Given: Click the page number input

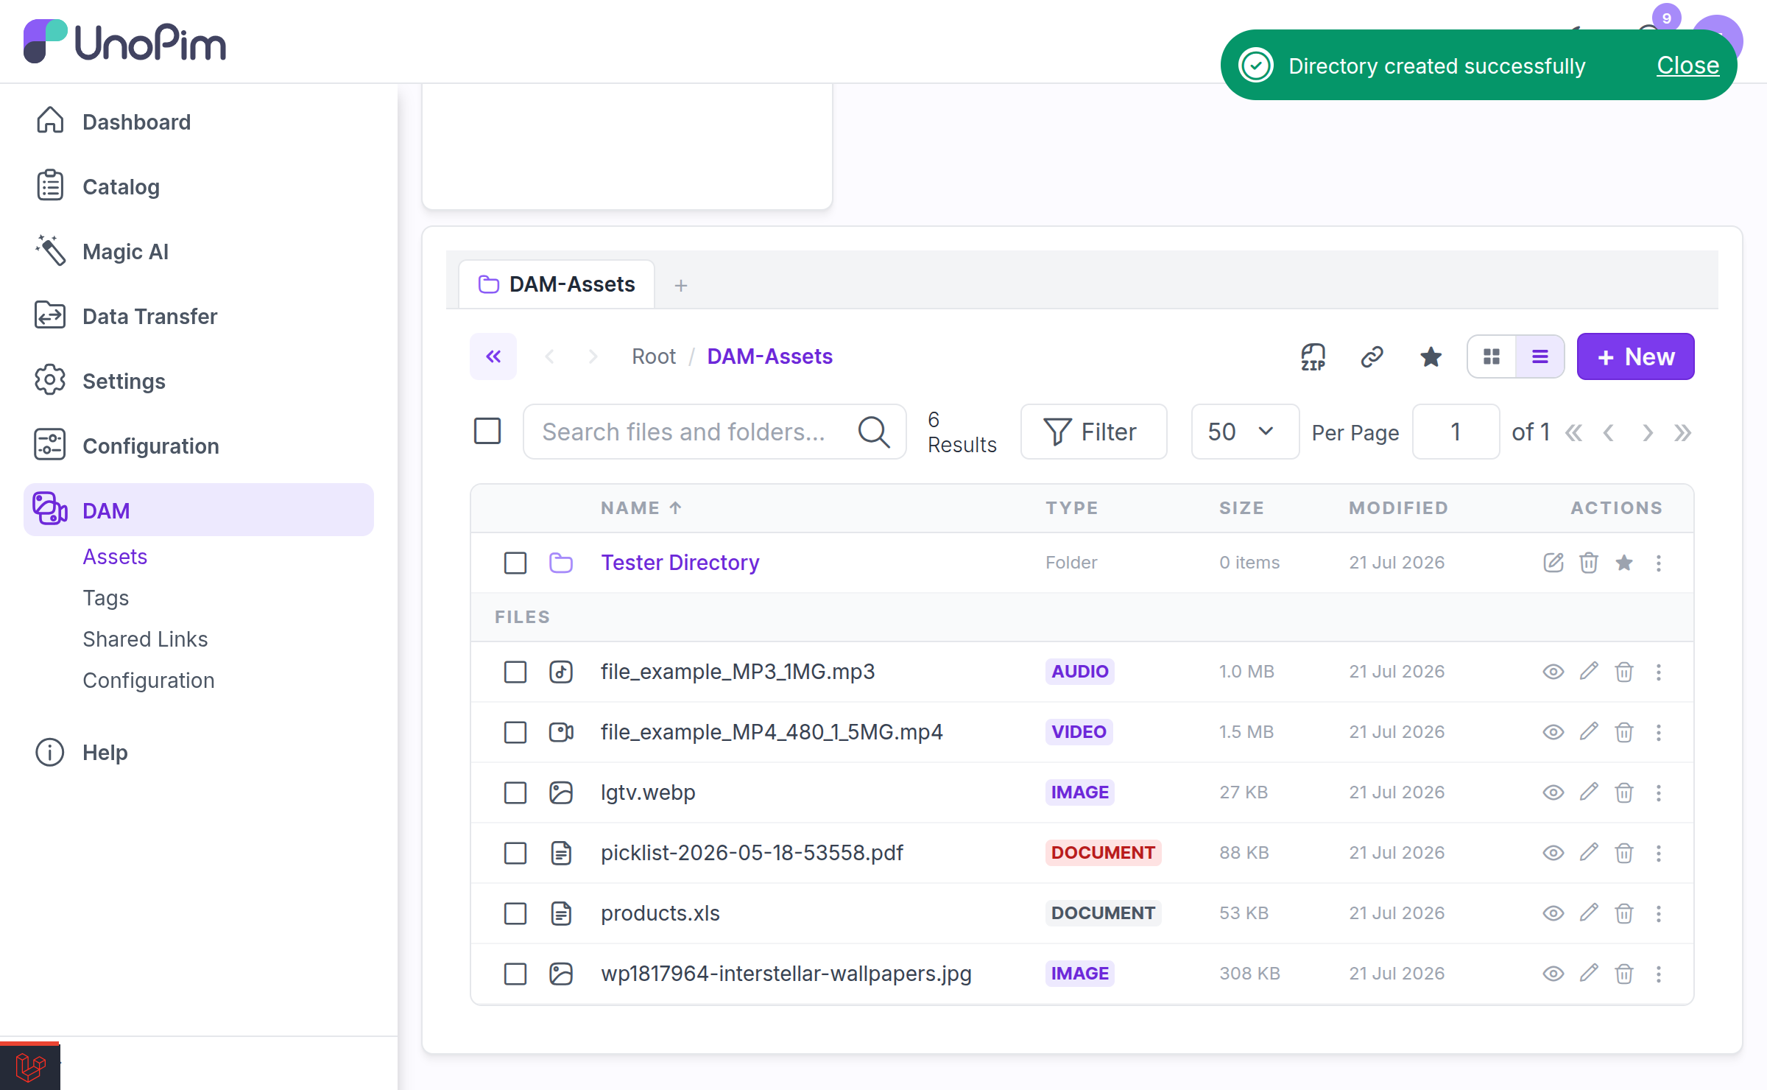Looking at the screenshot, I should tap(1456, 432).
